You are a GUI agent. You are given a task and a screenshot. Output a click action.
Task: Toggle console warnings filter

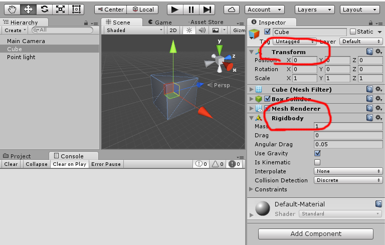click(x=218, y=164)
